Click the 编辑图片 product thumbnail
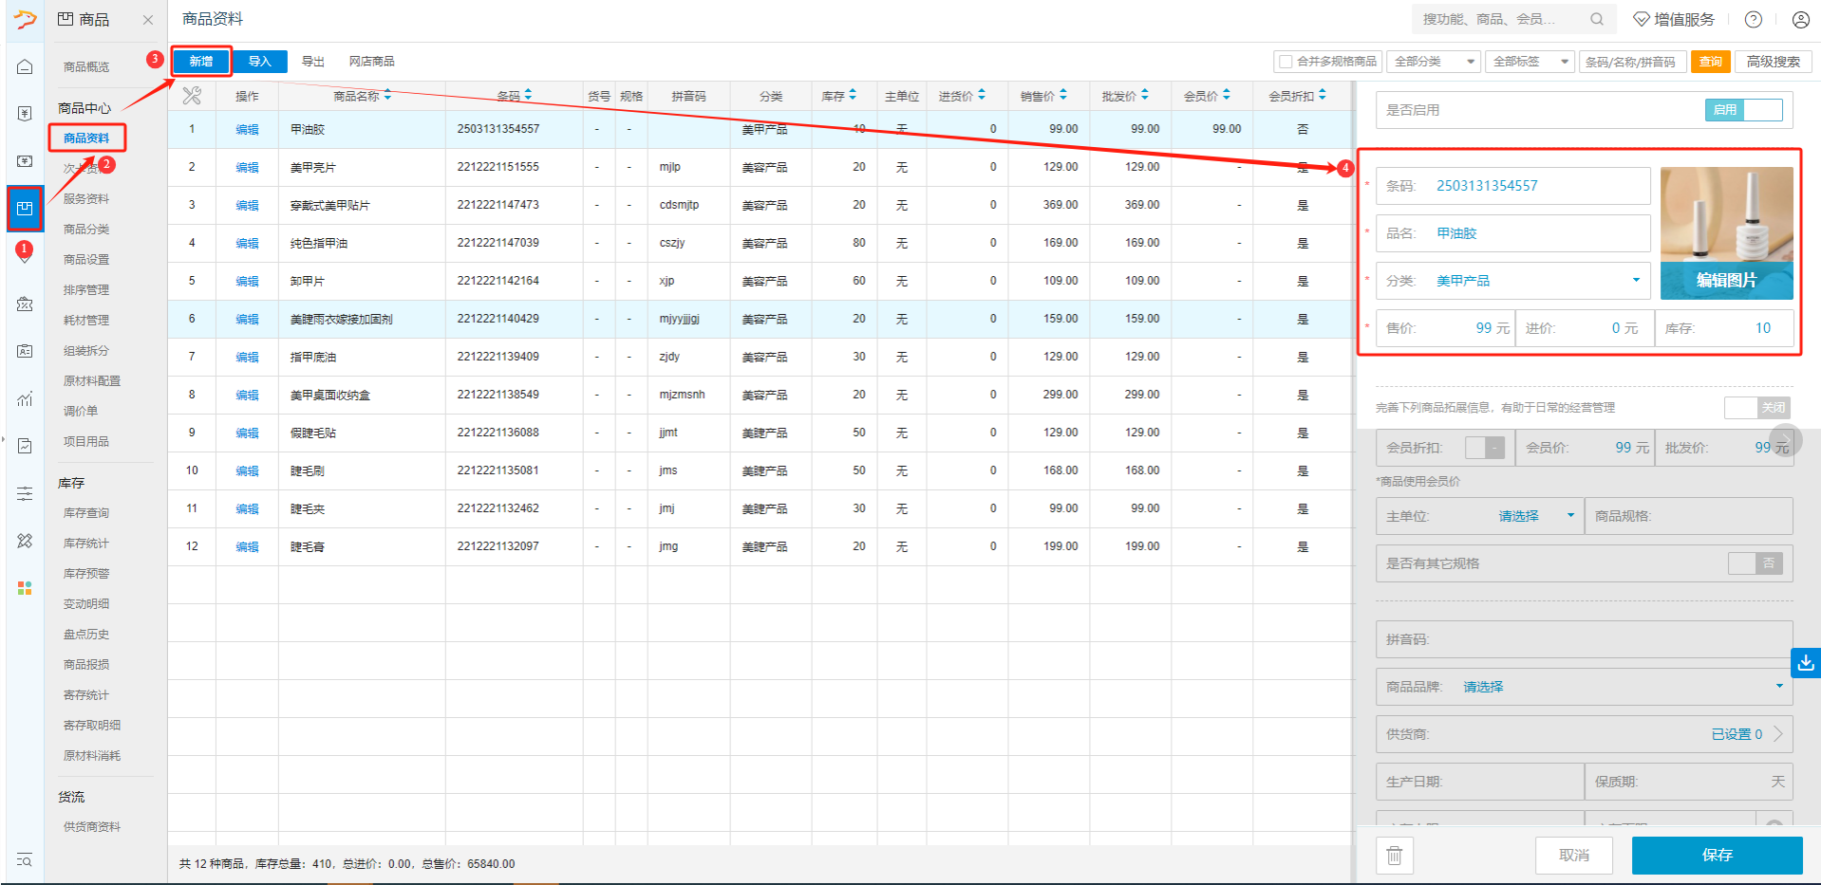This screenshot has width=1821, height=885. point(1726,233)
